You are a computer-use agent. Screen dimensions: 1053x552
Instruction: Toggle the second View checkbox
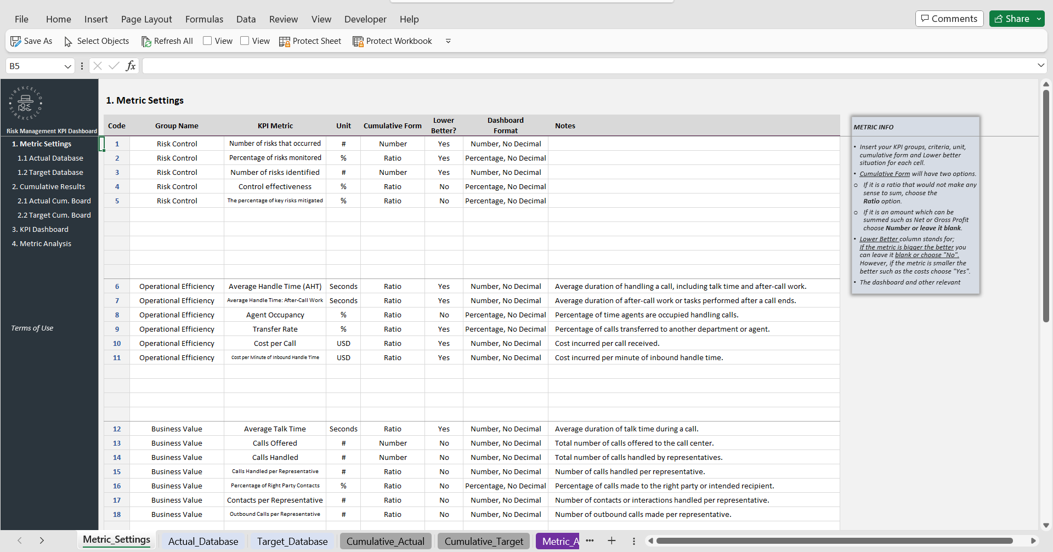tap(245, 41)
